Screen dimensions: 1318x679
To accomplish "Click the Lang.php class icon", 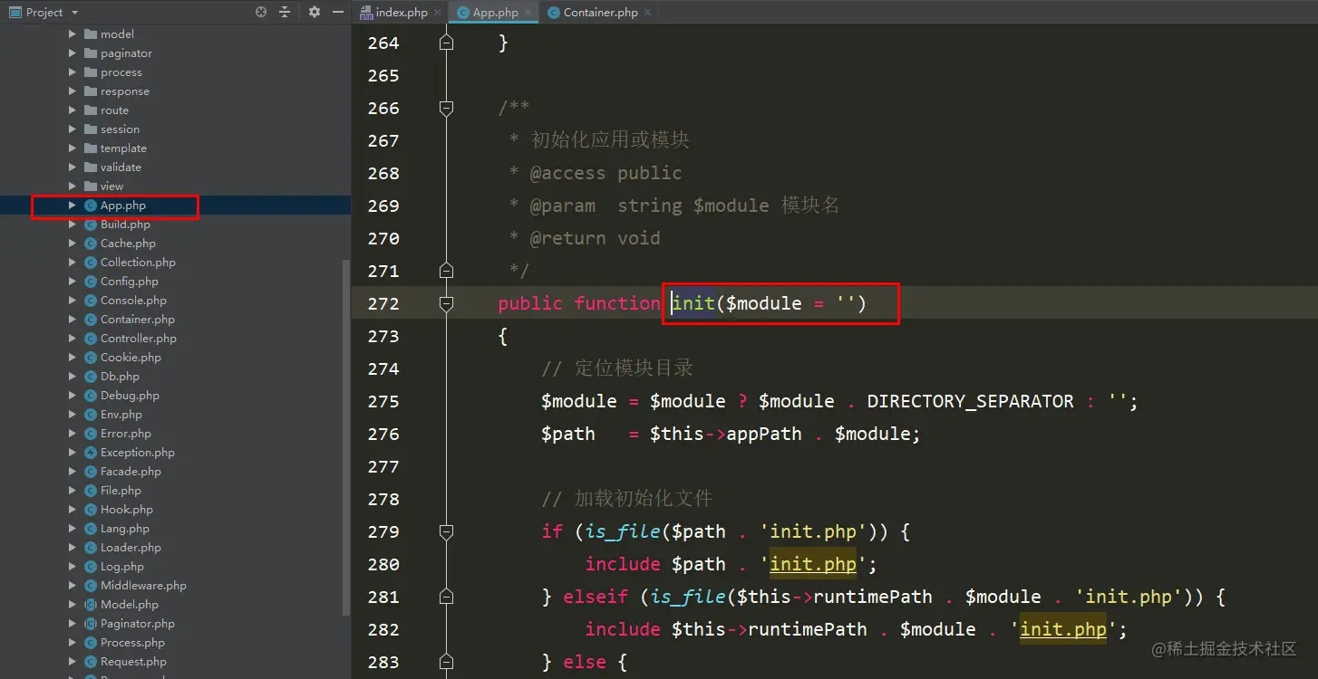I will [91, 529].
